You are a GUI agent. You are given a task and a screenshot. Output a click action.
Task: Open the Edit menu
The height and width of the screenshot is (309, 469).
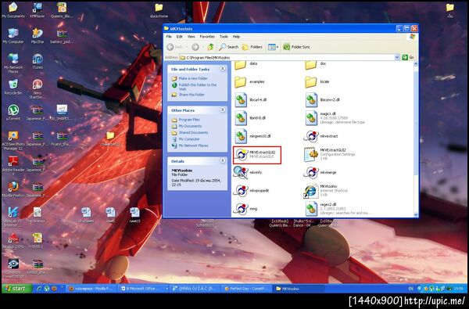coord(180,37)
